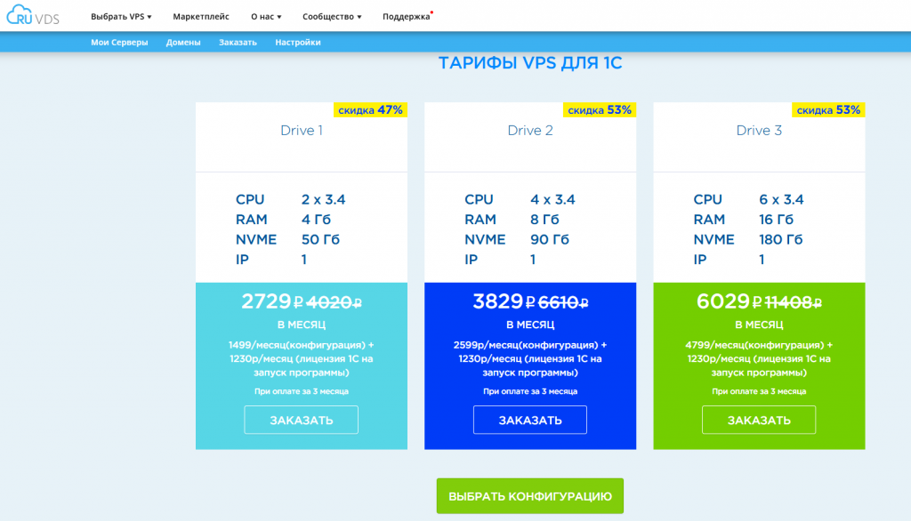The width and height of the screenshot is (911, 521).
Task: Select the Drive 2 plan title
Action: [x=530, y=130]
